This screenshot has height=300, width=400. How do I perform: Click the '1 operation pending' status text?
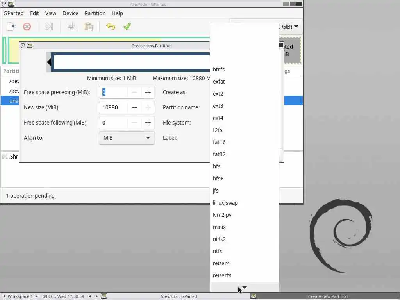(x=30, y=196)
